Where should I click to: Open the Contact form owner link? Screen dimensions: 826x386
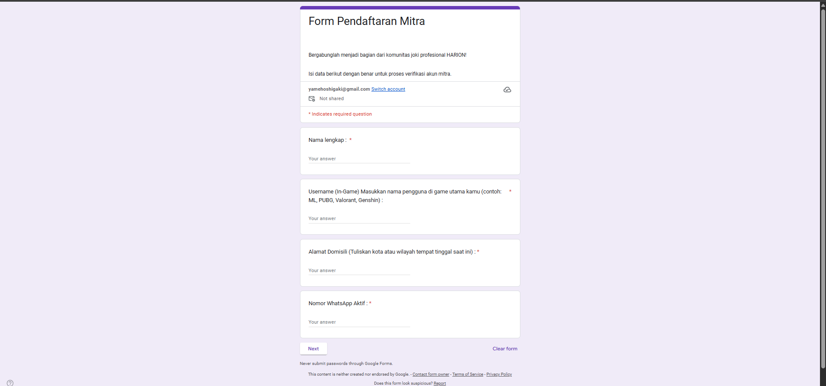coord(430,374)
